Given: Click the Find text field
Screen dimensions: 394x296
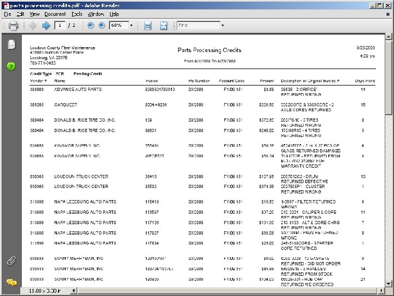Looking at the screenshot, I should click(x=199, y=25).
